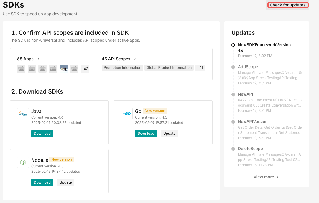
Task: Update the Go SDK
Action: click(x=169, y=134)
